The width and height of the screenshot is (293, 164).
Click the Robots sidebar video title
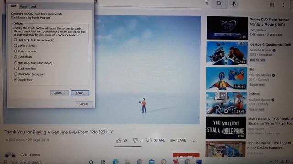coord(254,94)
